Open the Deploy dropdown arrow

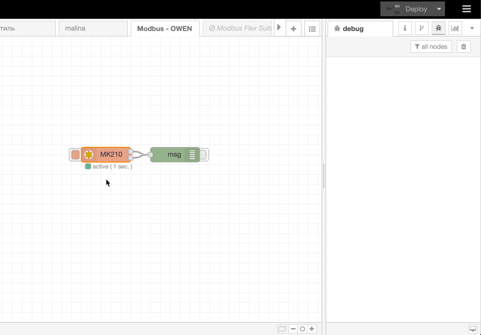tap(439, 8)
